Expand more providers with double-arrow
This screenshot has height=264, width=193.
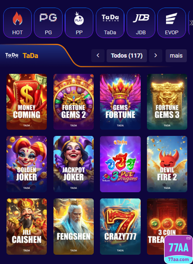(x=191, y=23)
